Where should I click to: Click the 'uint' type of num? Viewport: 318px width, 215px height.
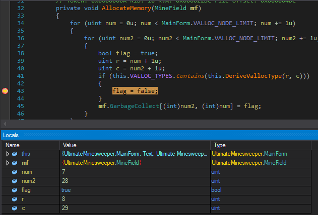pyautogui.click(x=215, y=172)
